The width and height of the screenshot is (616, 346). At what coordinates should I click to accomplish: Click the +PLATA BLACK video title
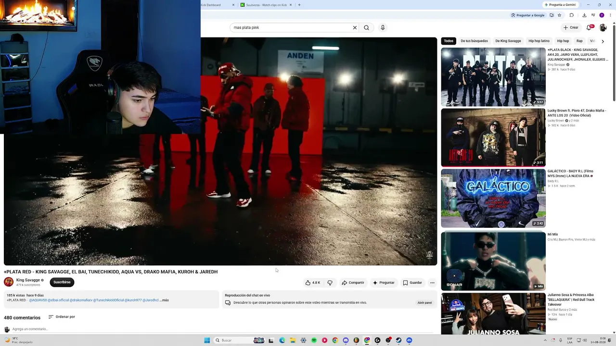(577, 55)
